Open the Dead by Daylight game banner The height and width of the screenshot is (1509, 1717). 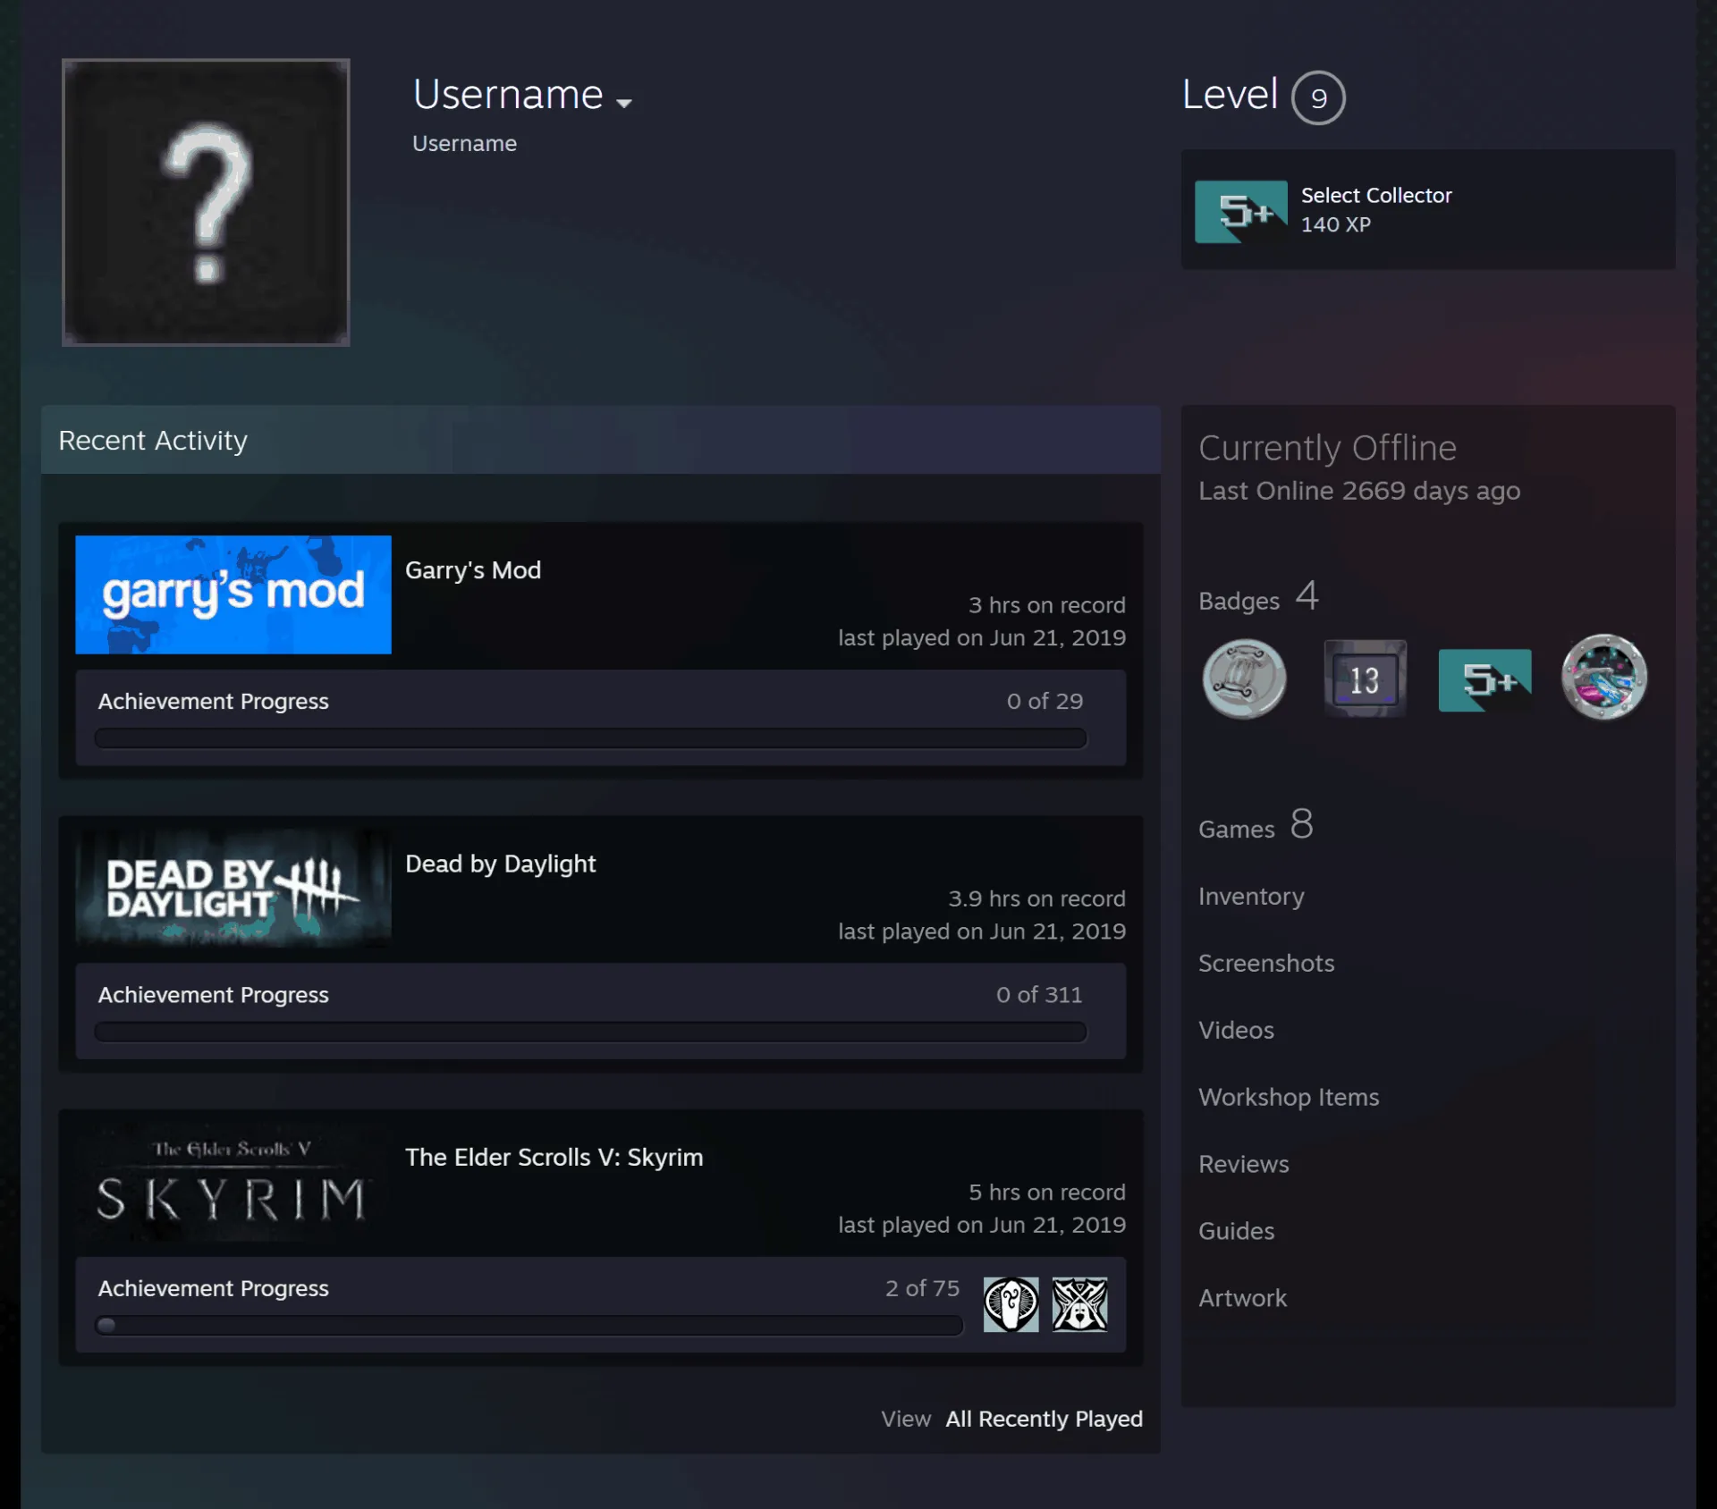(x=233, y=888)
